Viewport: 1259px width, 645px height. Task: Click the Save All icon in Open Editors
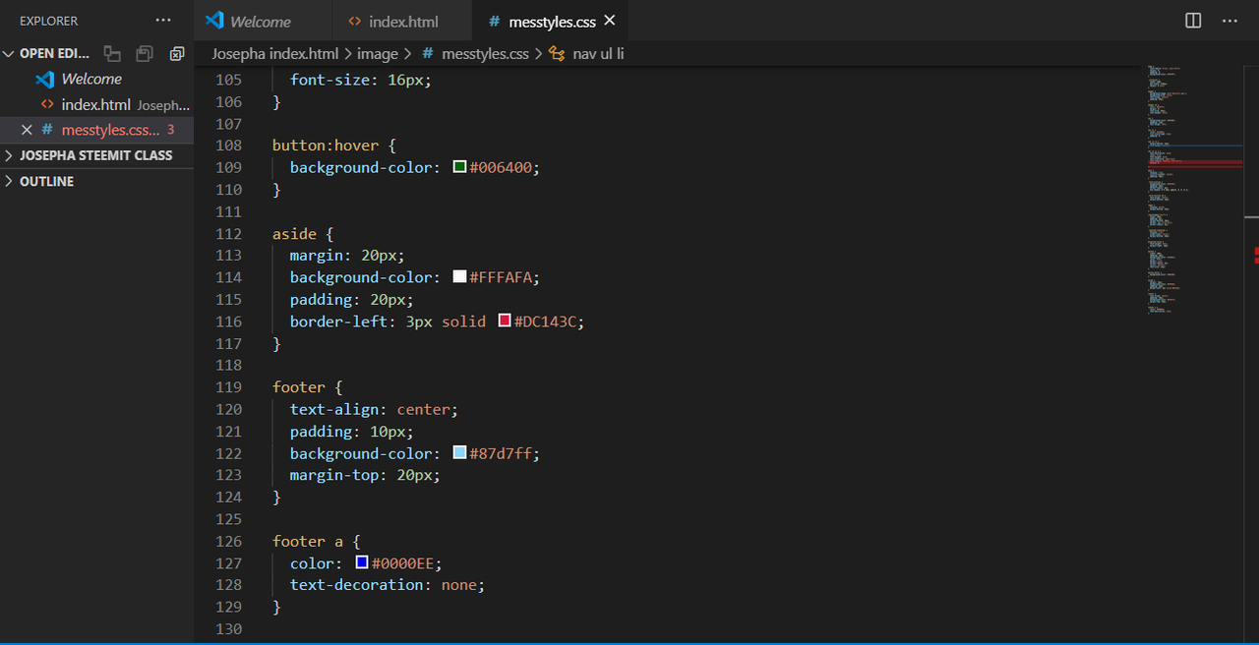click(145, 54)
